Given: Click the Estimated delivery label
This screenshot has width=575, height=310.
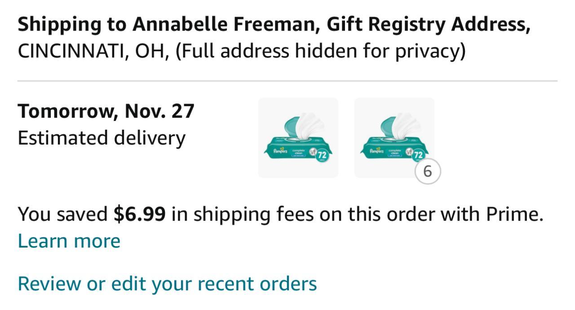Looking at the screenshot, I should tap(101, 137).
